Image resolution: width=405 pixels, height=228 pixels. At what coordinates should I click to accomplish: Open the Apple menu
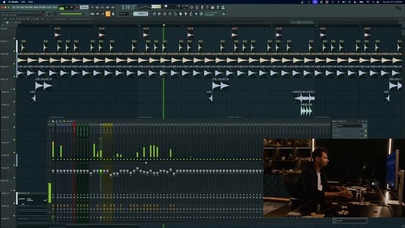point(4,2)
